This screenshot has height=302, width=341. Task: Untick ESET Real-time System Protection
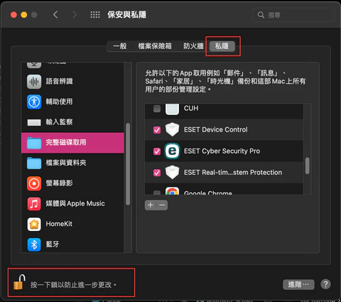[x=157, y=173]
